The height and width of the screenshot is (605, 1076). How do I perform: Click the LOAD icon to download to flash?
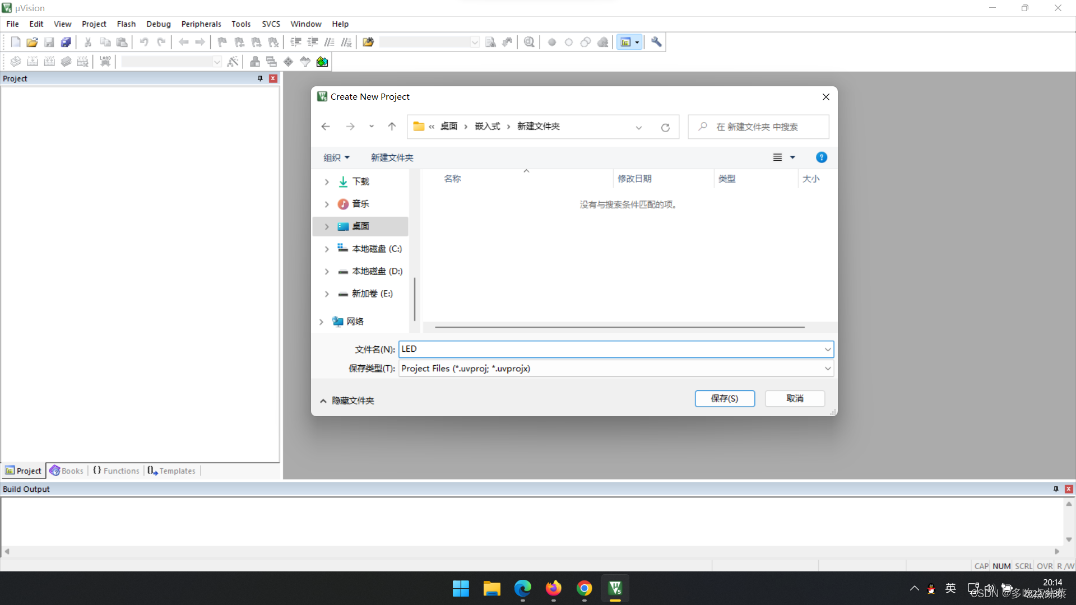105,61
